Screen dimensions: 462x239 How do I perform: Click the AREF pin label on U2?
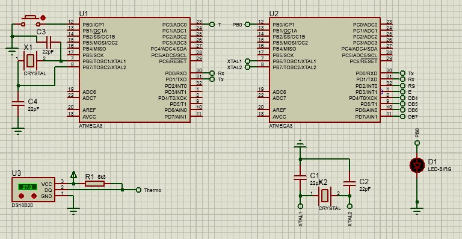click(x=279, y=110)
